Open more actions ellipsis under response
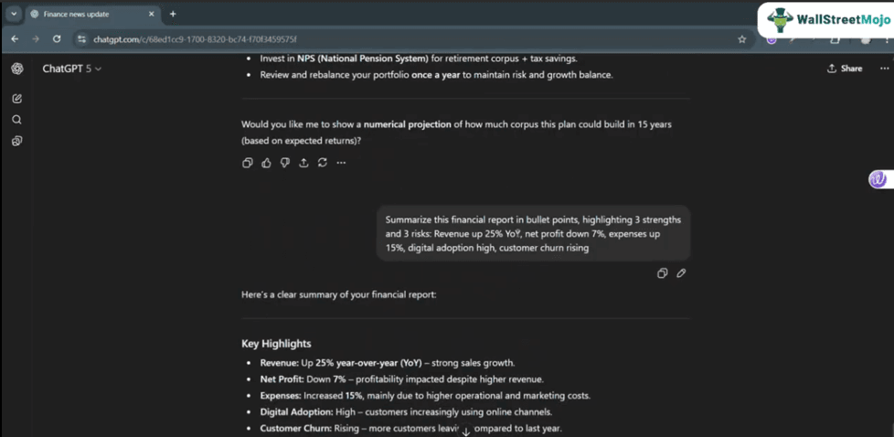The height and width of the screenshot is (437, 894). [x=341, y=163]
